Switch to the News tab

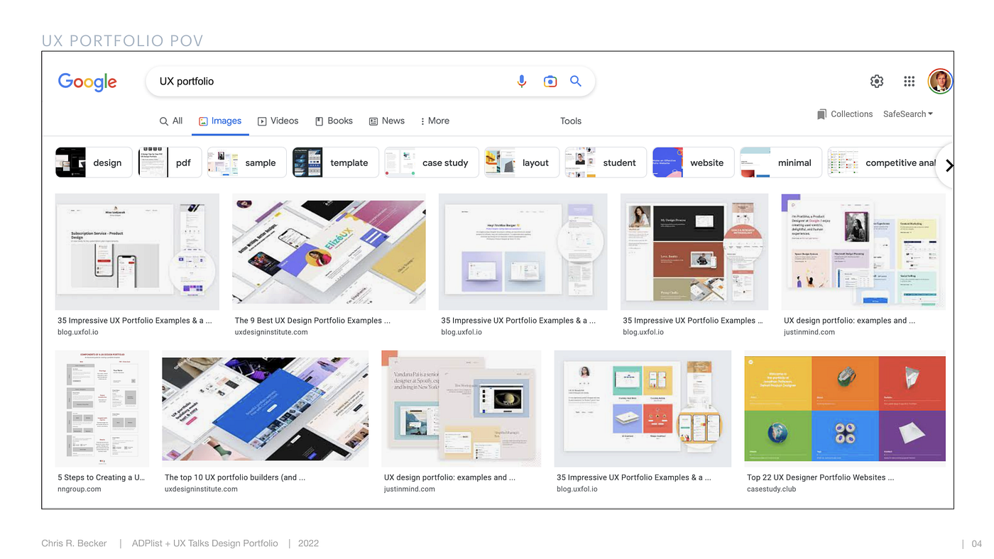386,121
